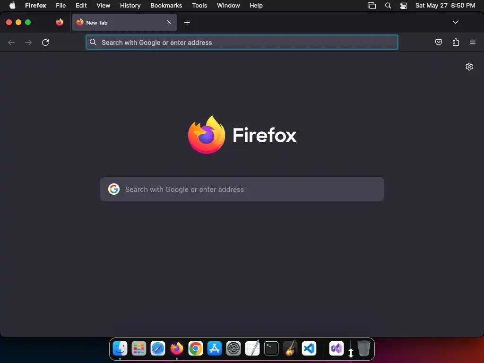Open Trash from the Dock

[x=364, y=348]
